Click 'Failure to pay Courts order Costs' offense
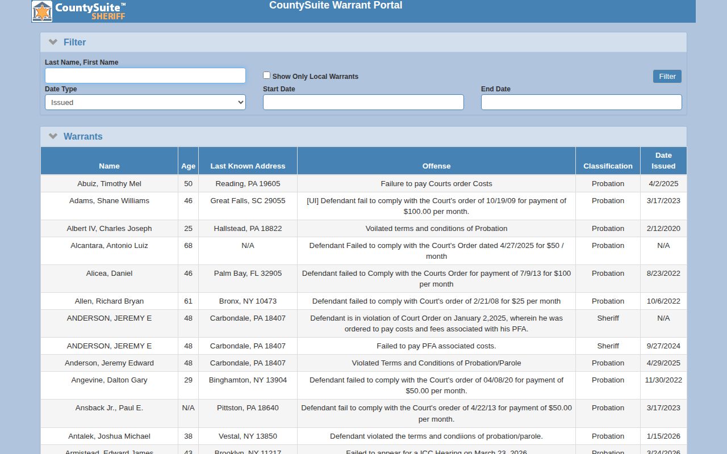This screenshot has height=454, width=727. pyautogui.click(x=436, y=184)
